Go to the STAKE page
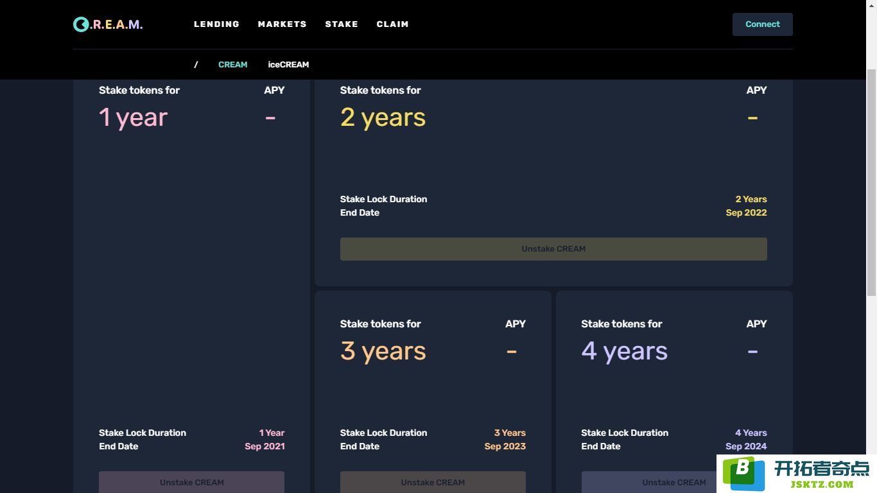Screen dimensions: 877x493 click(x=342, y=24)
